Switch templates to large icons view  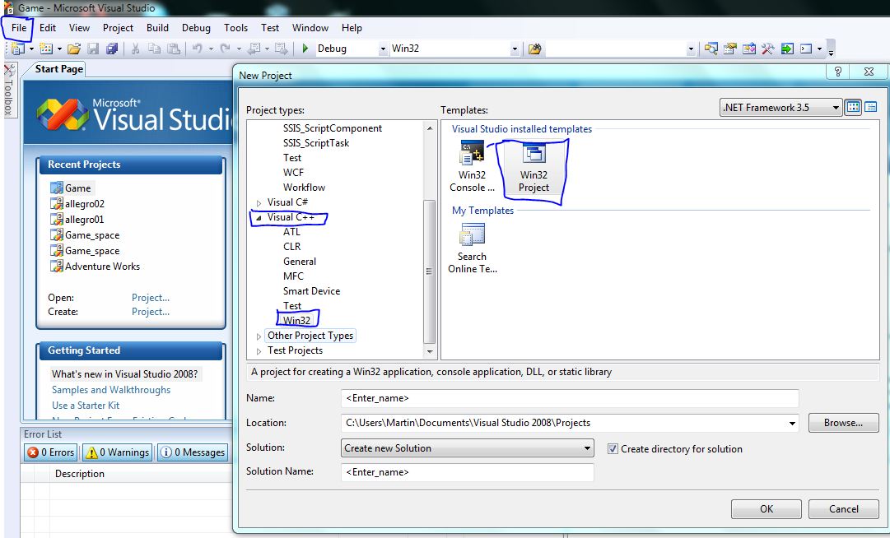(854, 108)
